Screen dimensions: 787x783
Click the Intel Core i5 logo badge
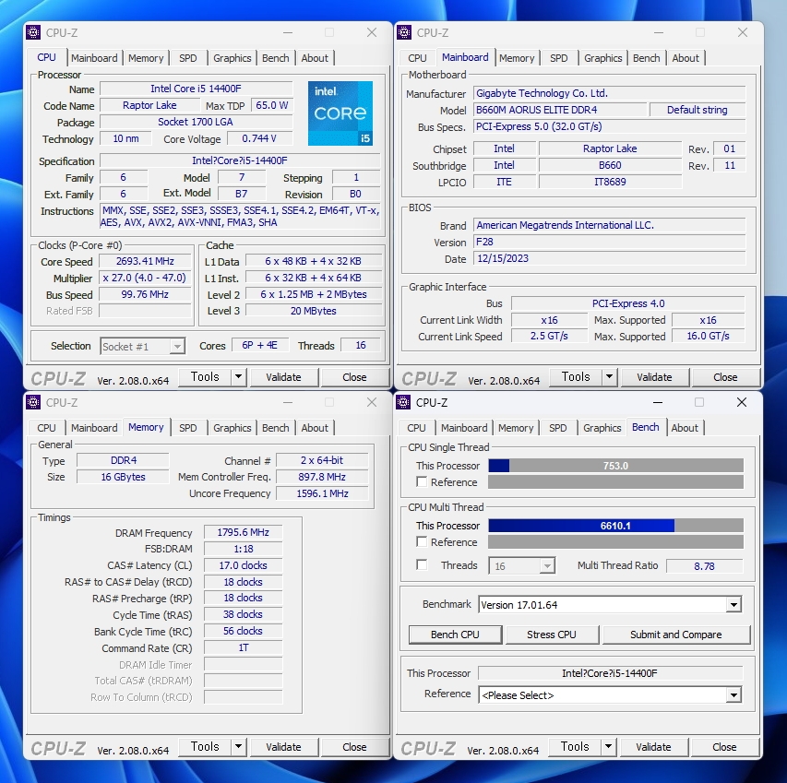(340, 113)
